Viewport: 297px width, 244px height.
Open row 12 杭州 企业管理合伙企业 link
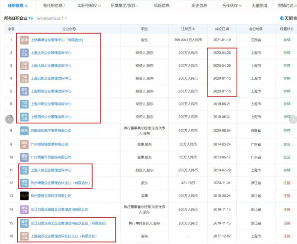(x=60, y=183)
